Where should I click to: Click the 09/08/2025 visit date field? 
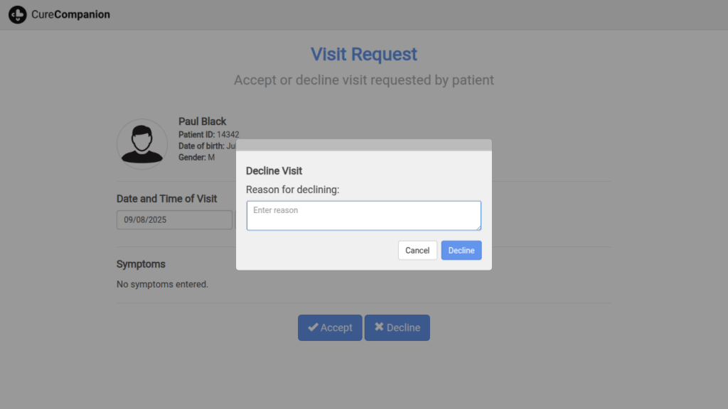pyautogui.click(x=174, y=220)
